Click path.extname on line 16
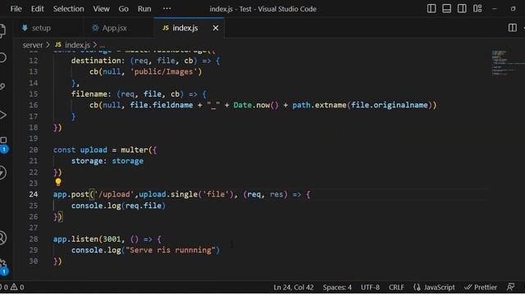This screenshot has width=525, height=295. (x=319, y=105)
